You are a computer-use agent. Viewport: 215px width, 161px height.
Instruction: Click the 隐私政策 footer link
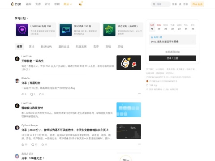tap(190, 69)
